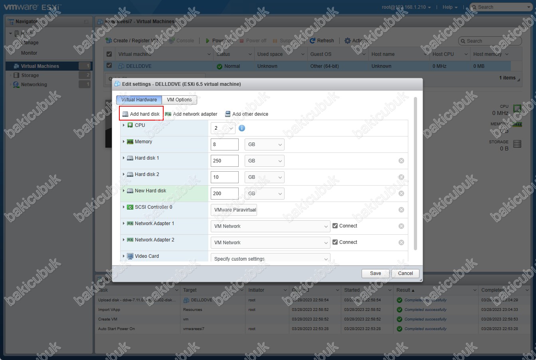Click the DELLDDVE target link in tasks
This screenshot has height=360, width=536.
[202, 300]
